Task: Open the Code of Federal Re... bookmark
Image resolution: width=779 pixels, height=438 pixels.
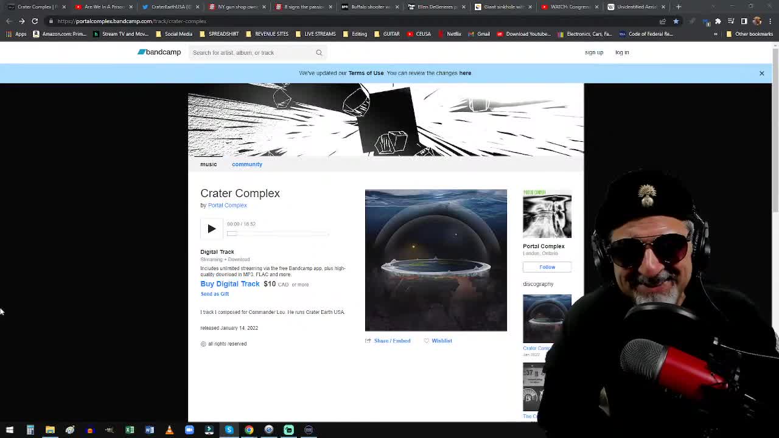Action: coord(646,34)
